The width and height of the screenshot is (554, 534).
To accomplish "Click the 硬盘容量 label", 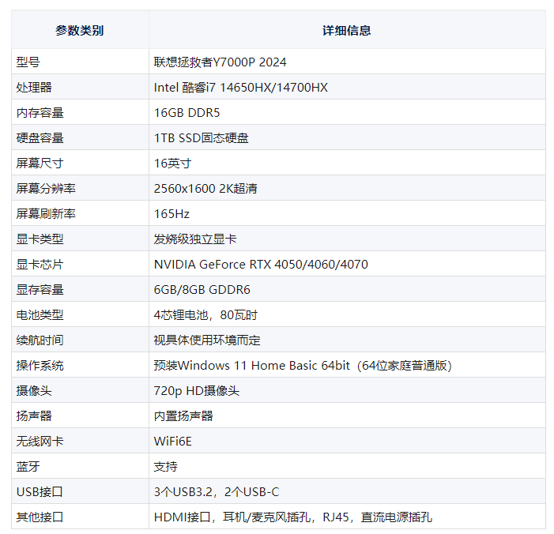I will [x=40, y=137].
